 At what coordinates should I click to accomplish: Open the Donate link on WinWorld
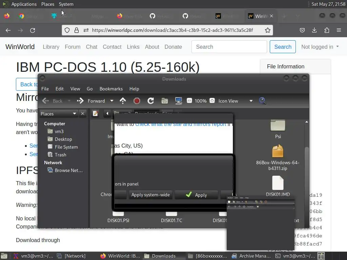click(x=173, y=47)
